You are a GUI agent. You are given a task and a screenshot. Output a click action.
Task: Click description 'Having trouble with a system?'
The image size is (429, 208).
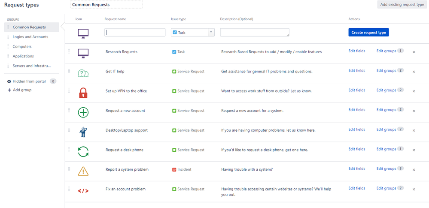point(247,169)
